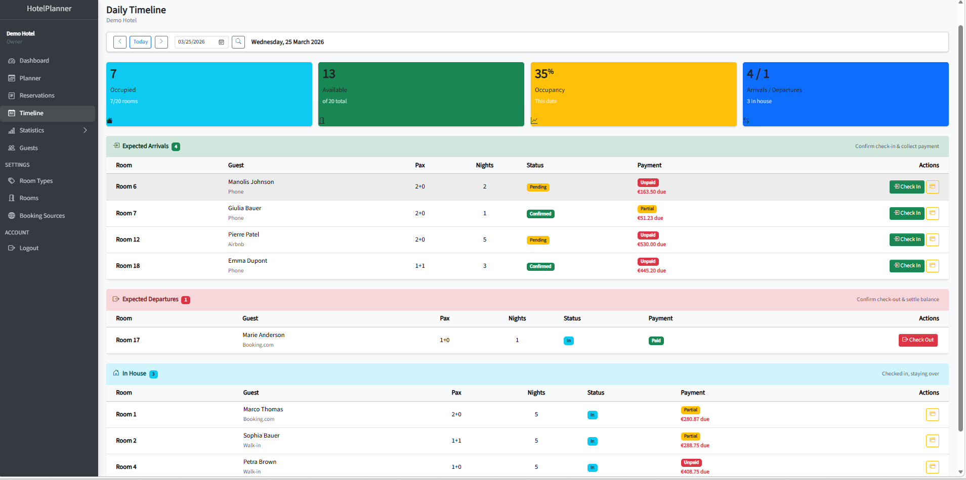
Task: Open the Planner sidebar item
Action: [x=48, y=78]
